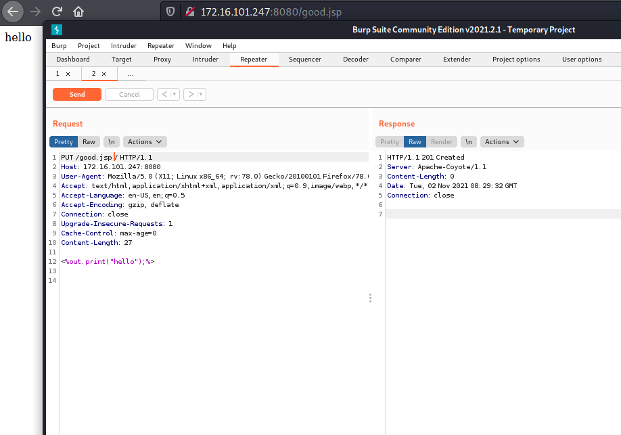The width and height of the screenshot is (621, 435).
Task: Switch to the Proxy tab
Action: coord(162,60)
